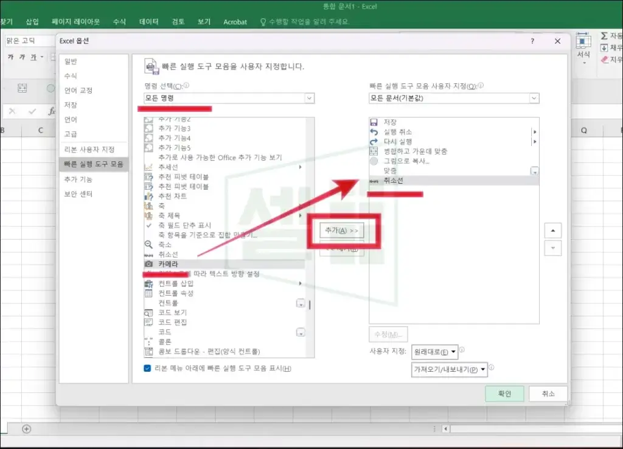The width and height of the screenshot is (623, 449).
Task: Toggle 리본 메뉴 아래에 빠른 실행 도구 모음 표시 checkbox
Action: coord(147,368)
